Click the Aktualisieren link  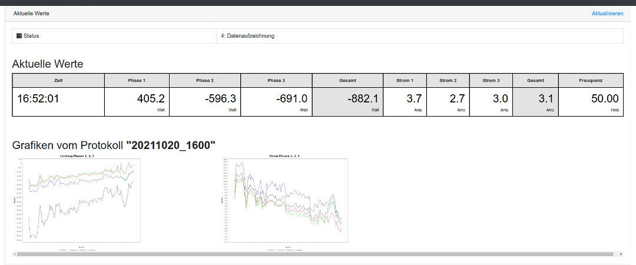tap(607, 13)
